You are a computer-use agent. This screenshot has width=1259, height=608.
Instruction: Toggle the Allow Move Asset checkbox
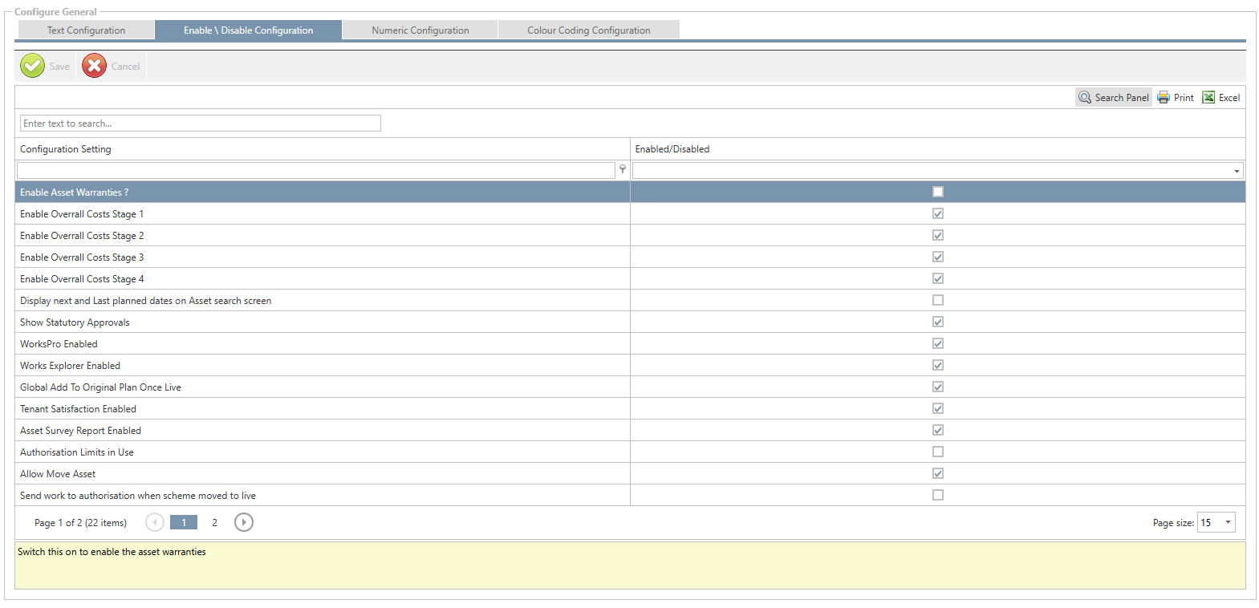pos(938,474)
